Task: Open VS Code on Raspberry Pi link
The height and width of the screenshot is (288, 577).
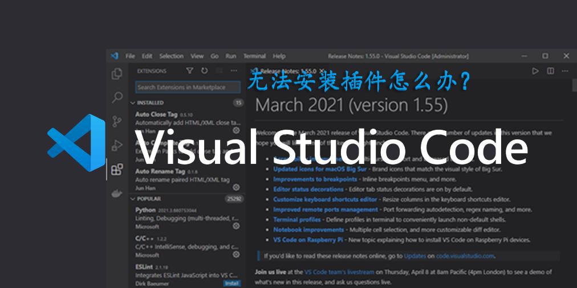Action: pos(308,240)
